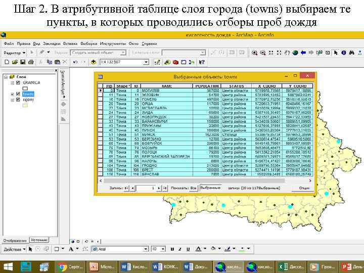The image size is (364, 273).
Task: Open the Редактор editor dropdown menu
Action: tap(14, 53)
